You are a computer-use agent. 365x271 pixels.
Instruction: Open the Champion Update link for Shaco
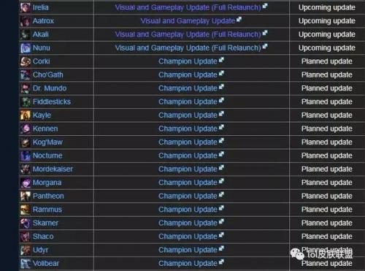(x=188, y=237)
